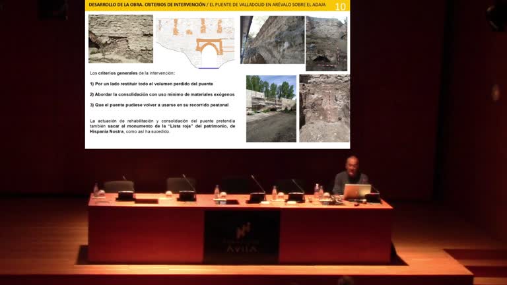The height and width of the screenshot is (285, 507).
Task: Click the header text EL PUENTE DE VALLADOLID EN ARÉVALO
Action: point(251,5)
